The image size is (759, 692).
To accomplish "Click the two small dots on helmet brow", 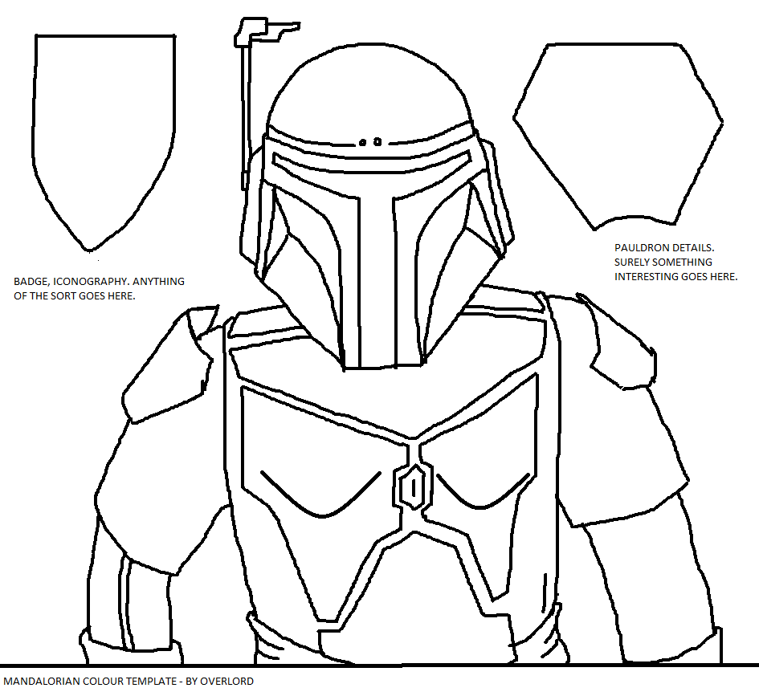I will pos(369,142).
